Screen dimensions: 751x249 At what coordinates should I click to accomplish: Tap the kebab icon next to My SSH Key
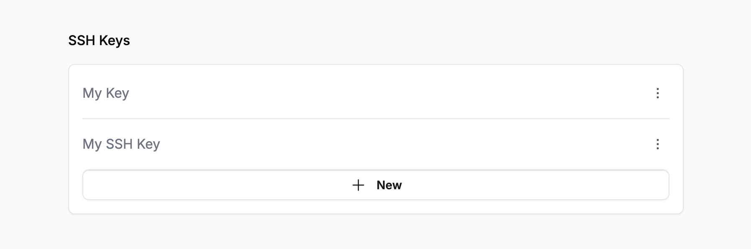point(657,144)
